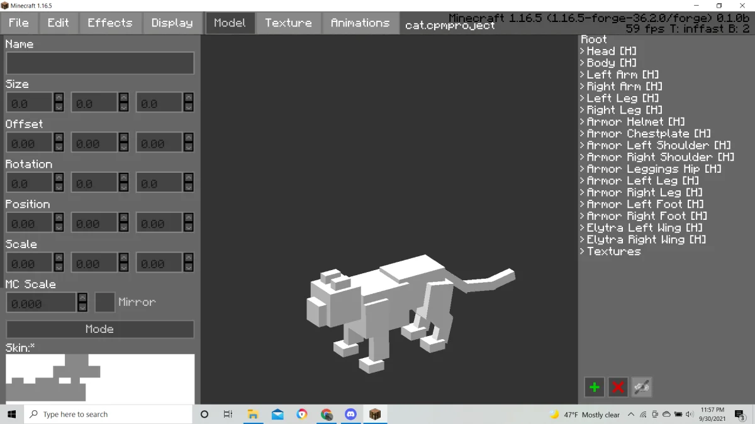The image size is (755, 424).
Task: Click the Cortana circle icon
Action: pyautogui.click(x=204, y=414)
